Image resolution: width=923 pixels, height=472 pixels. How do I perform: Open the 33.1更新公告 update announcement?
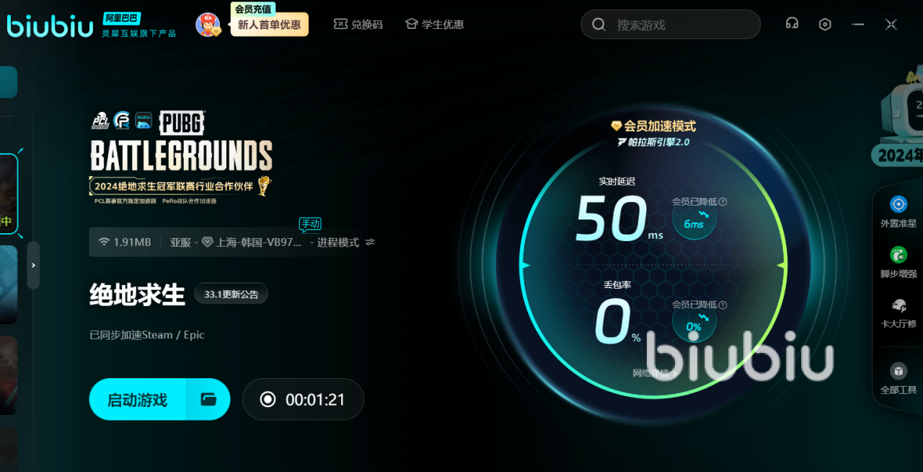[x=231, y=294]
